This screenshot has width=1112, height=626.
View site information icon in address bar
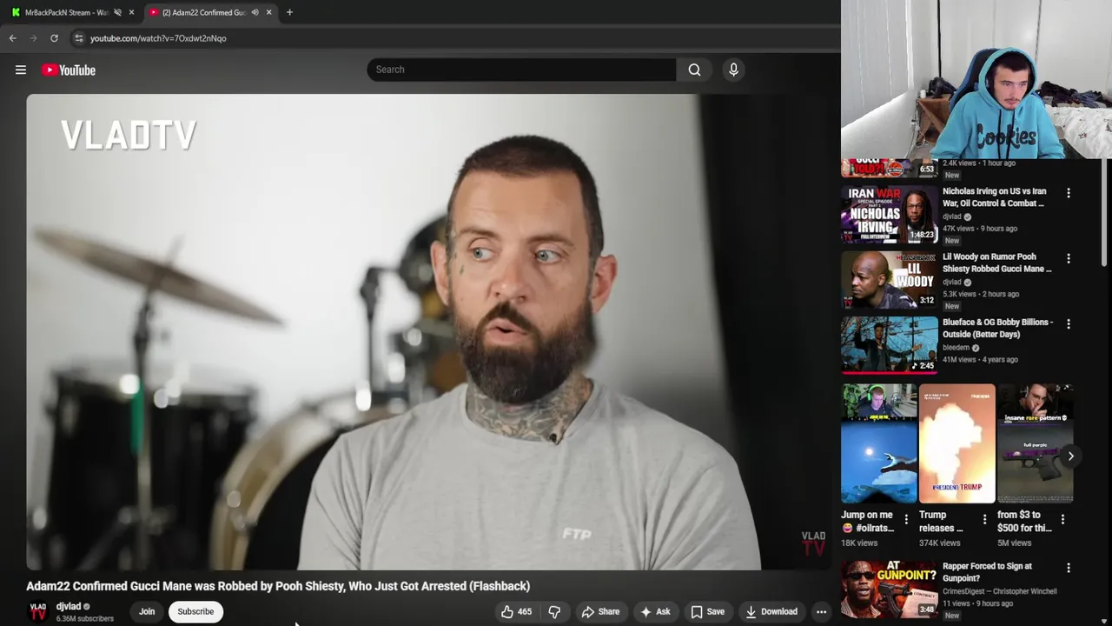point(78,38)
